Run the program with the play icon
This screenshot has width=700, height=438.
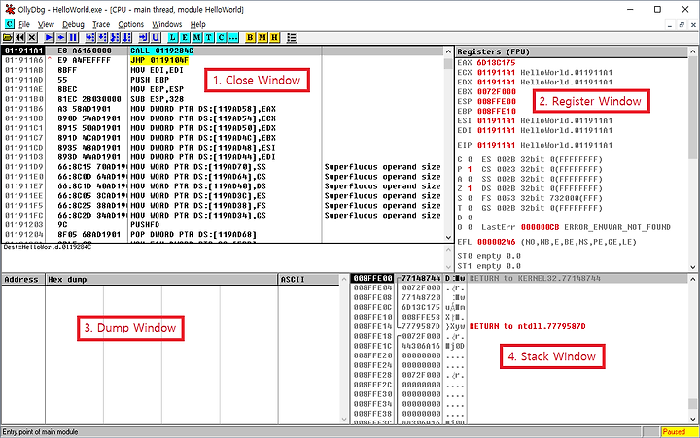[x=49, y=38]
